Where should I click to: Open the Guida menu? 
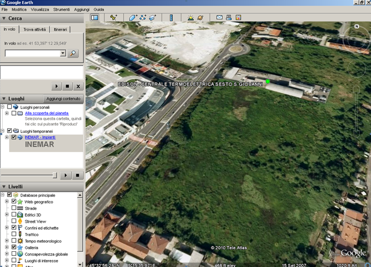pos(99,9)
